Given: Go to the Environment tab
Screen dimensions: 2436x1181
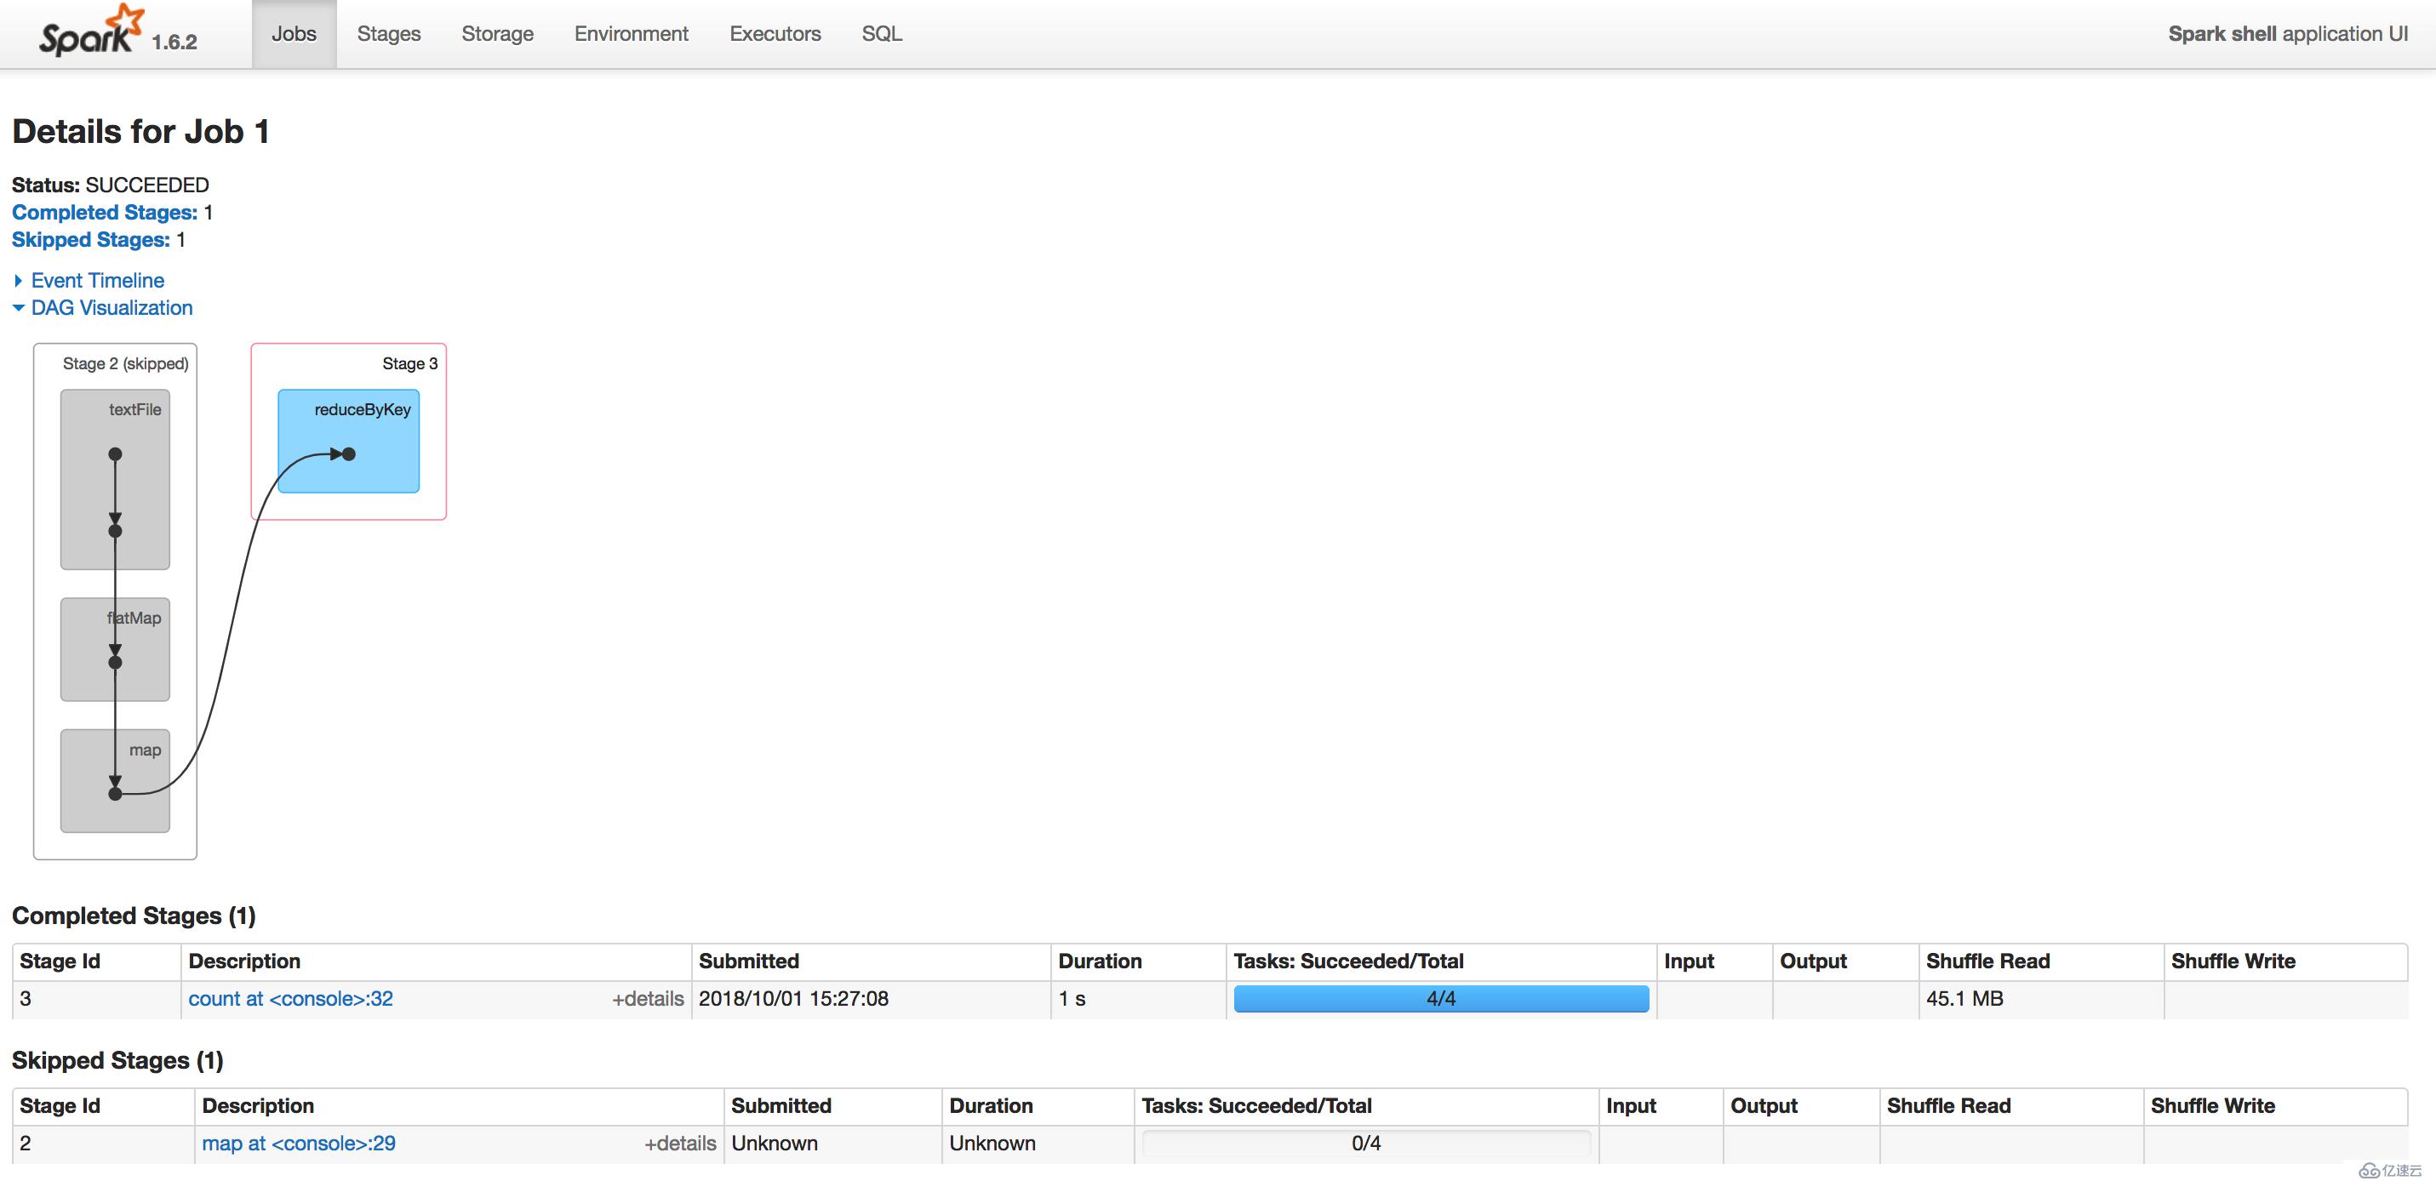Looking at the screenshot, I should click(x=631, y=34).
